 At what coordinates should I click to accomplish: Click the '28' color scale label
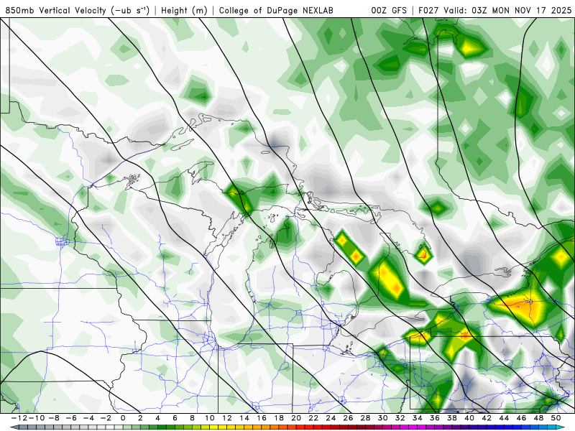[x=365, y=418]
